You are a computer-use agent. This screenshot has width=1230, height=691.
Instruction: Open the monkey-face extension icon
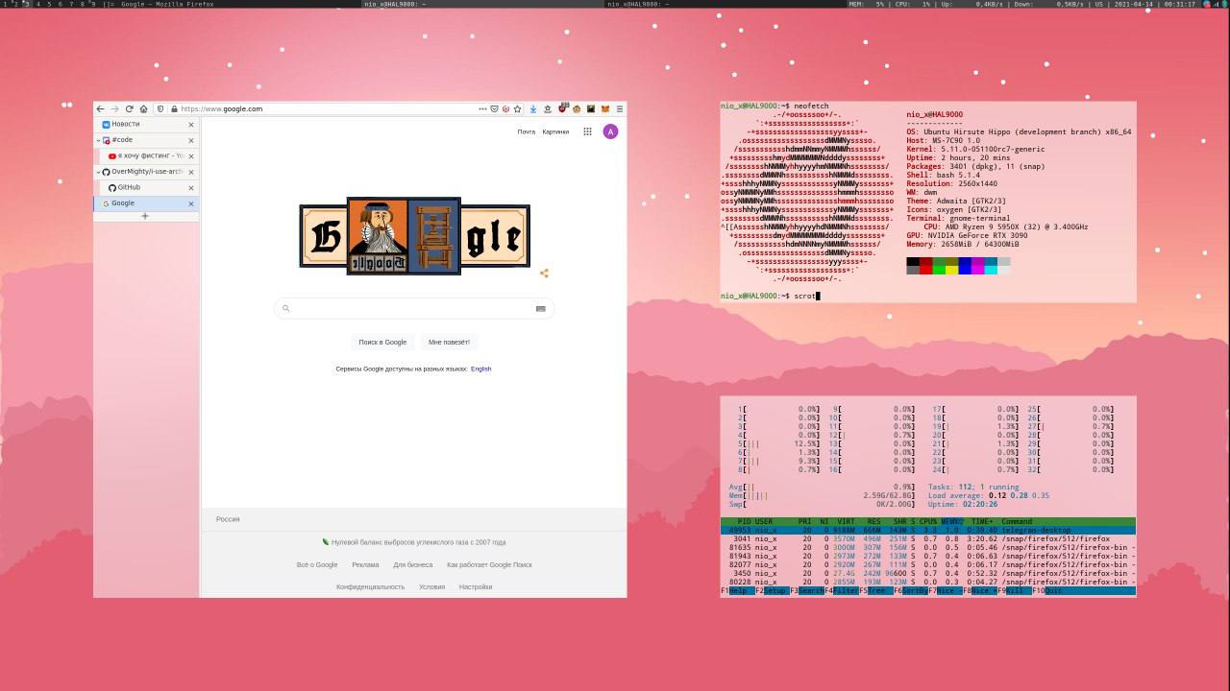pos(577,108)
